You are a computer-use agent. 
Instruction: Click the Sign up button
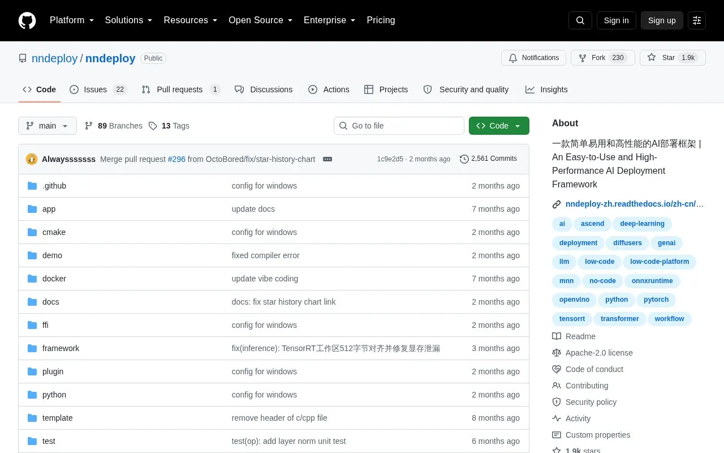pyautogui.click(x=662, y=20)
